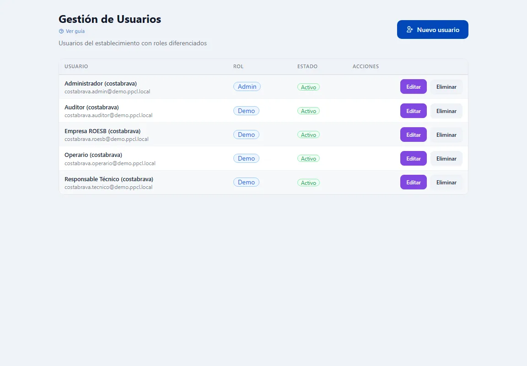Click the add-user icon in Nuevo usuario button
This screenshot has width=527, height=366.
click(x=409, y=30)
